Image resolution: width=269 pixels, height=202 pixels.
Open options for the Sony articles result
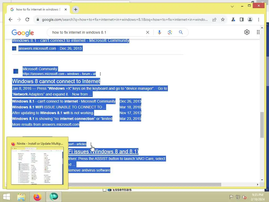point(91,144)
